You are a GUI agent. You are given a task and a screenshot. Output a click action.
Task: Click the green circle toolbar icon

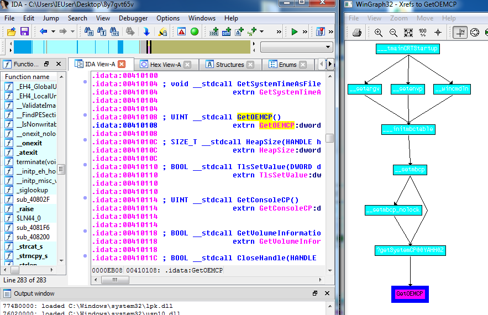(x=195, y=32)
